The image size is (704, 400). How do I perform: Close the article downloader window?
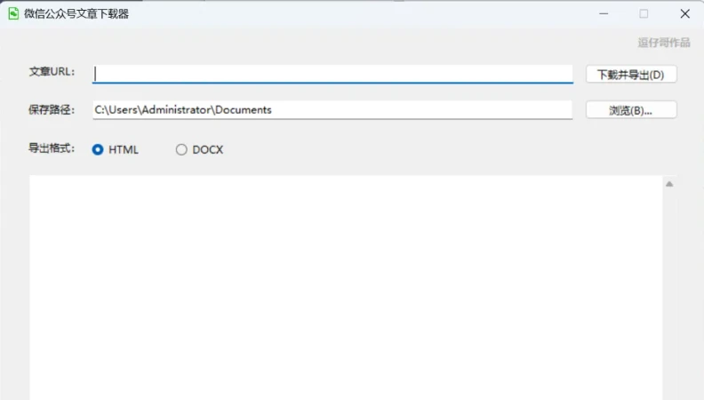[x=684, y=13]
